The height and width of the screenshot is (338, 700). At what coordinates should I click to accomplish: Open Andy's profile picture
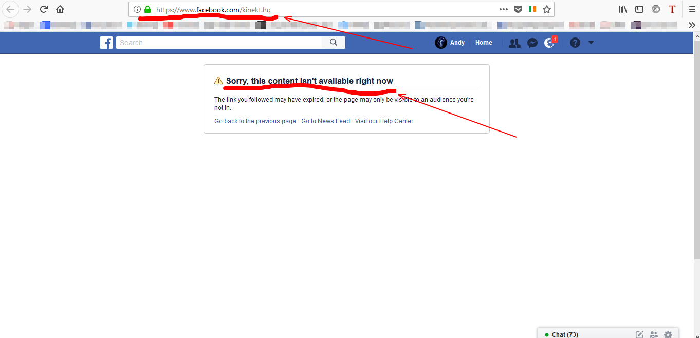pos(440,43)
